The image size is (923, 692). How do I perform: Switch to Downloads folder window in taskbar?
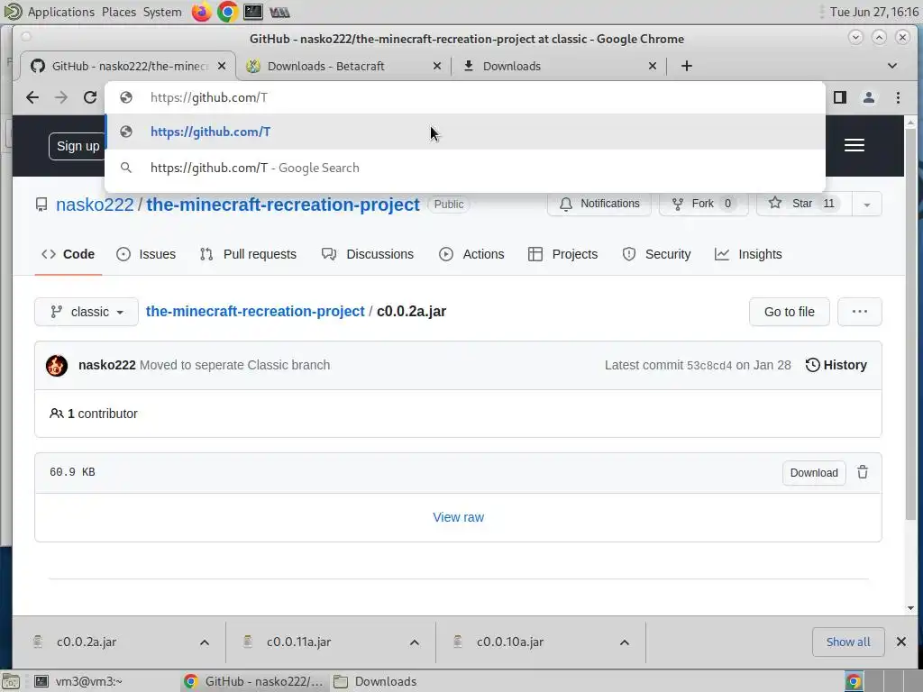[386, 681]
